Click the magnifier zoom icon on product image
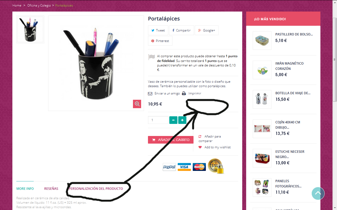The width and height of the screenshot is (337, 210). [x=137, y=104]
